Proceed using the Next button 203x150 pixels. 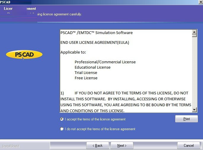click(122, 146)
